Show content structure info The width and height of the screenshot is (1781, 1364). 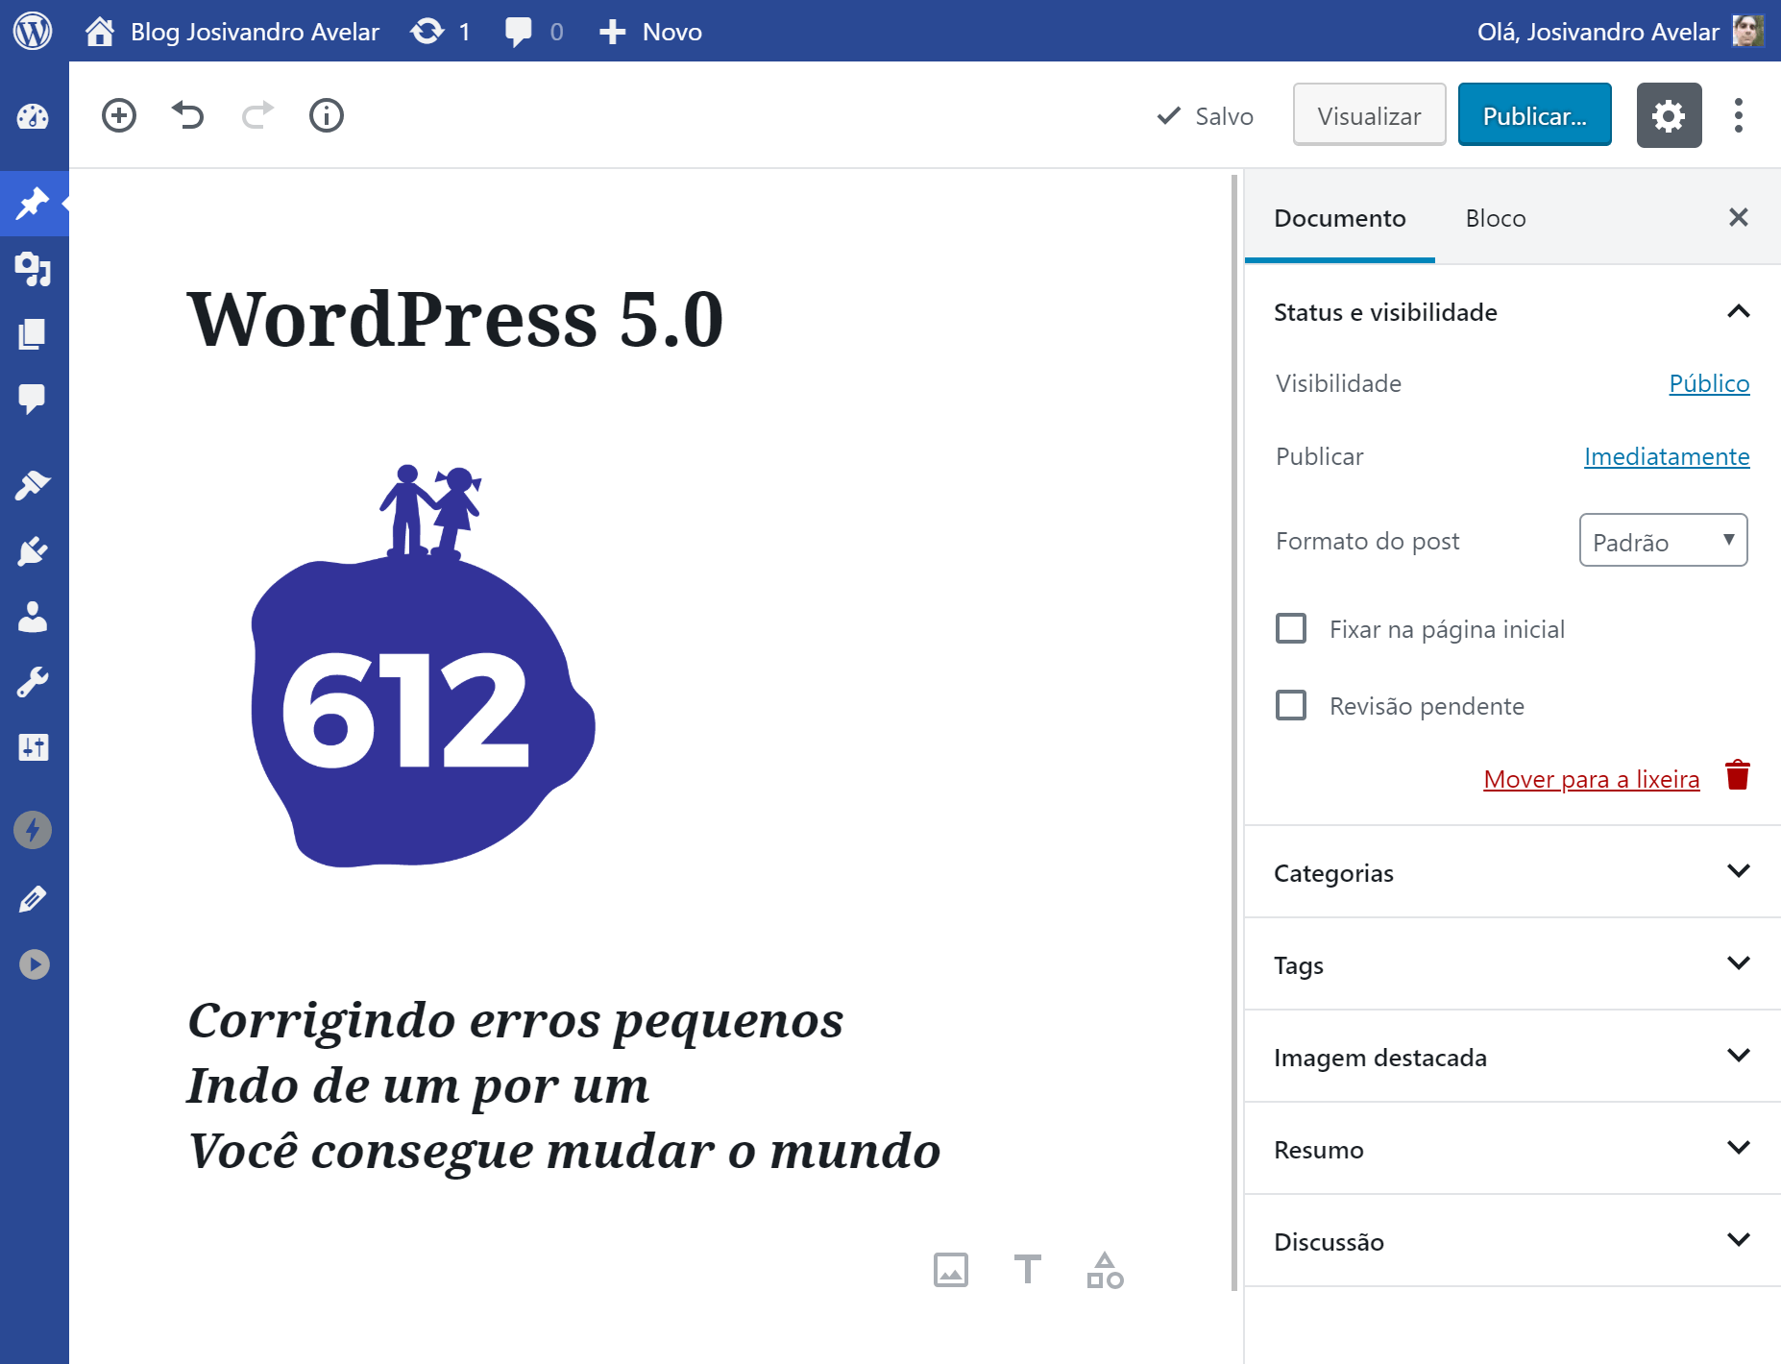point(327,115)
